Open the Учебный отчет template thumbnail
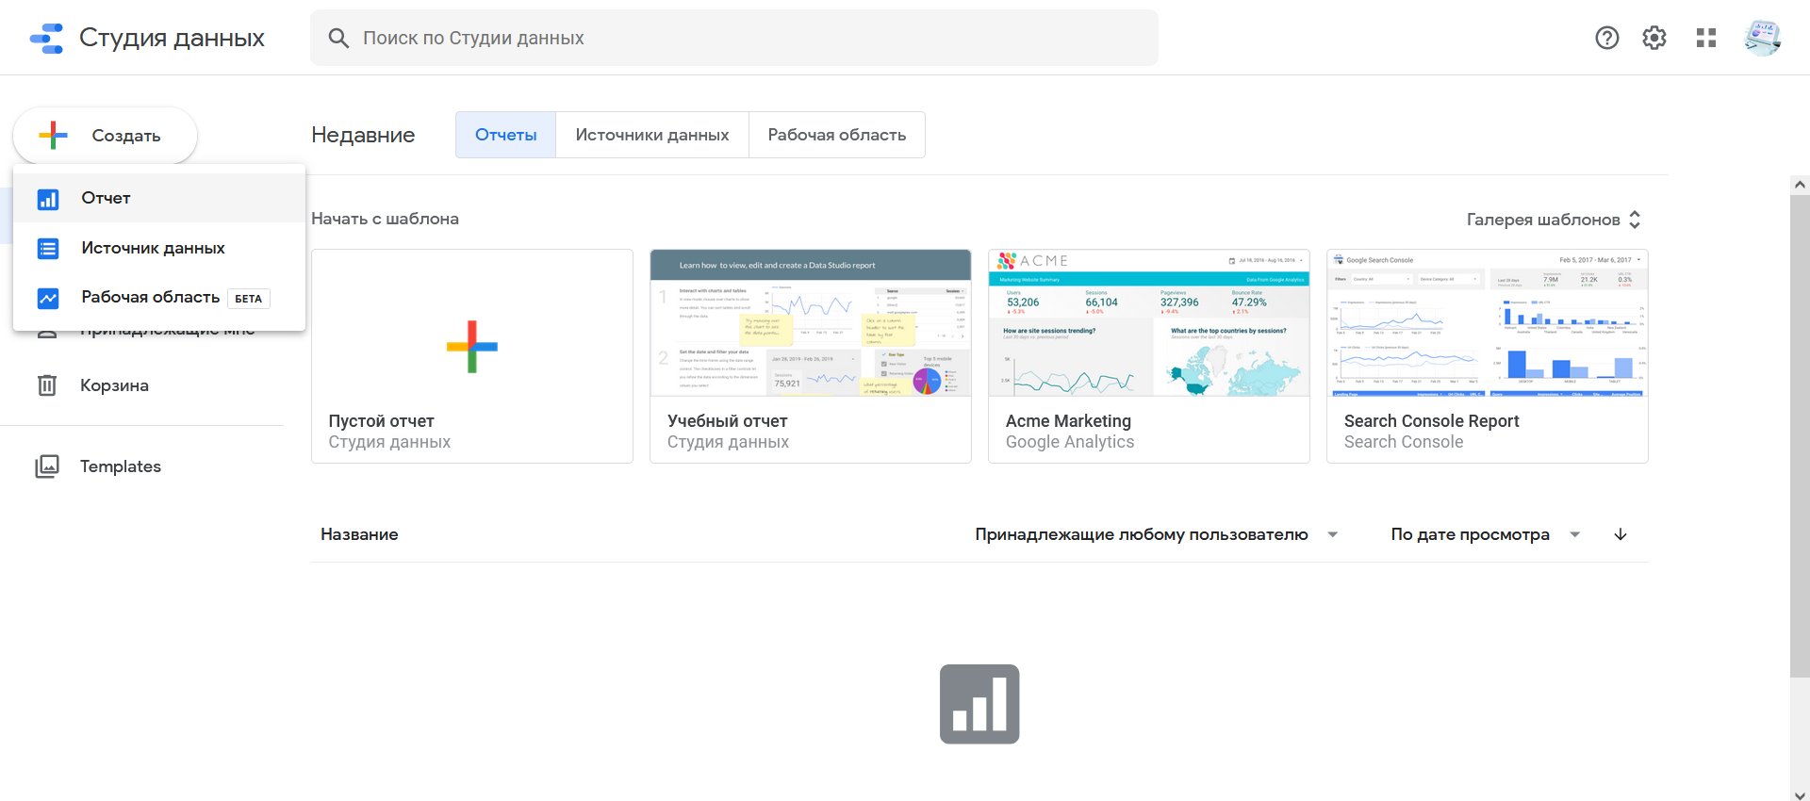 click(811, 323)
